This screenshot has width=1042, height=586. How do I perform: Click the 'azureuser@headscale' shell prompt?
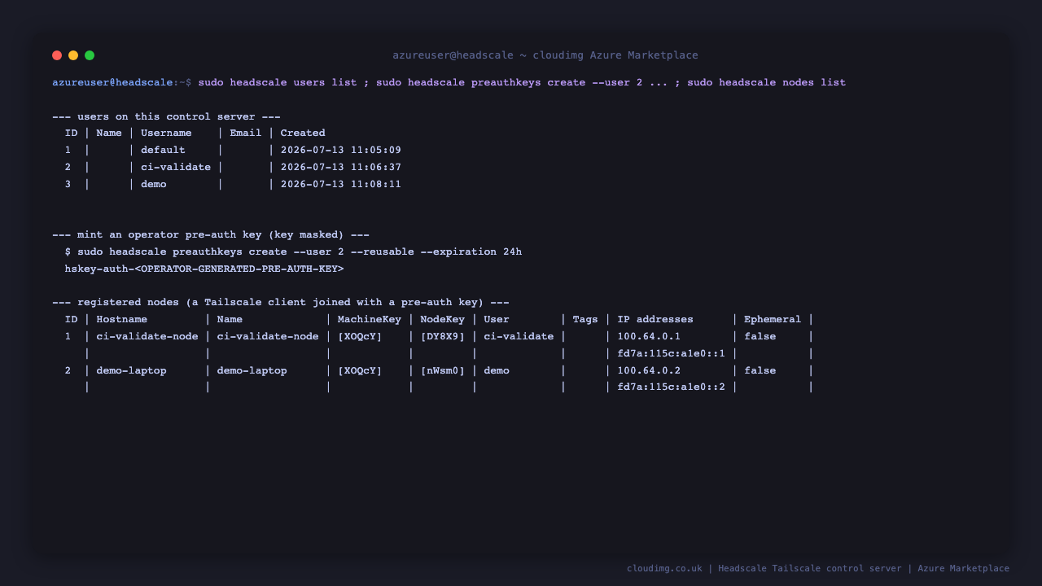click(x=112, y=82)
